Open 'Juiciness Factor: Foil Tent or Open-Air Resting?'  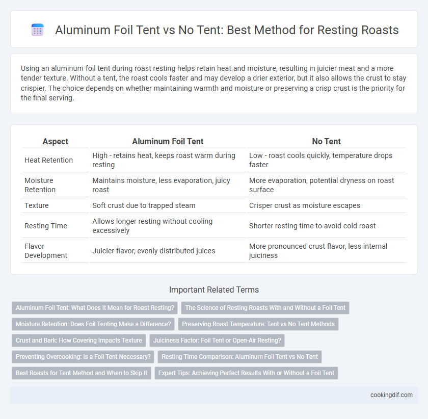[217, 341]
